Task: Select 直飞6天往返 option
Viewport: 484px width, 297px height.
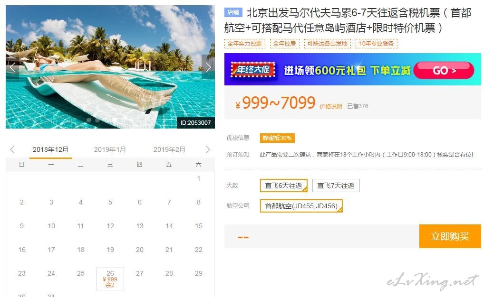Action: 284,186
